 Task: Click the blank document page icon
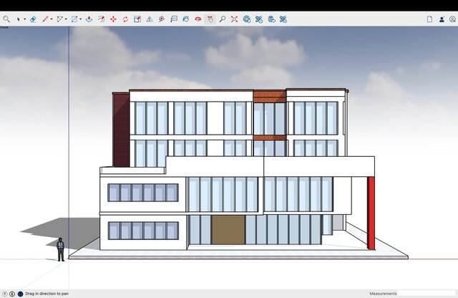(x=429, y=19)
